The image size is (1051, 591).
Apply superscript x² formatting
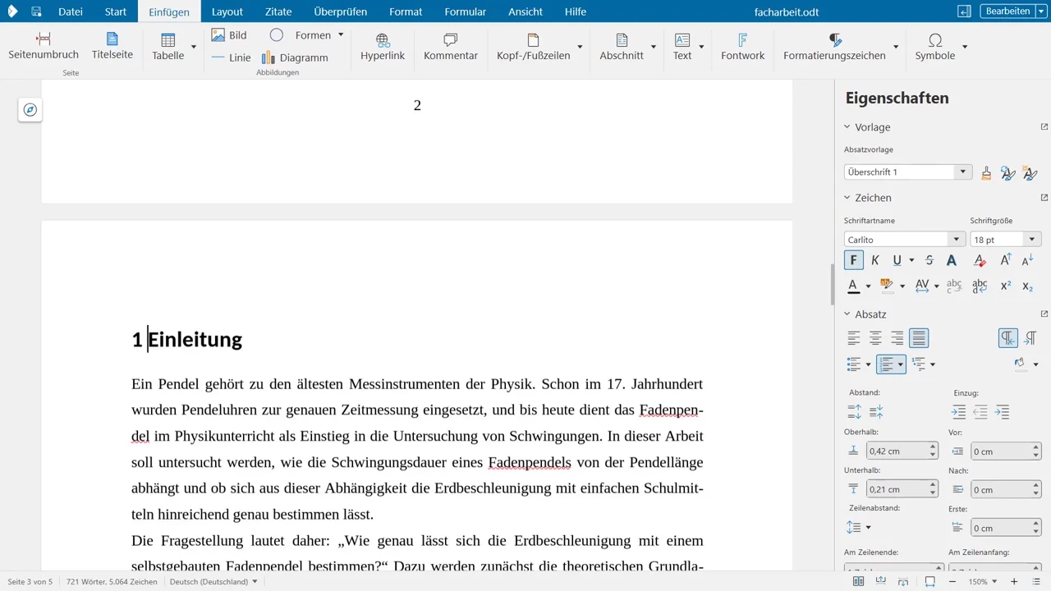pos(1005,286)
